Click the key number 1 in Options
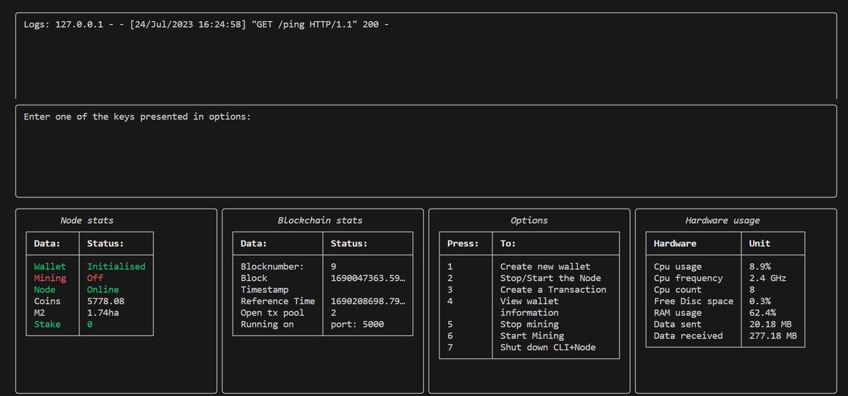 tap(450, 266)
